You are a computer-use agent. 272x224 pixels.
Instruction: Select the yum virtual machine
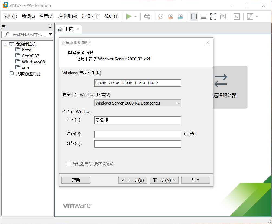26,68
